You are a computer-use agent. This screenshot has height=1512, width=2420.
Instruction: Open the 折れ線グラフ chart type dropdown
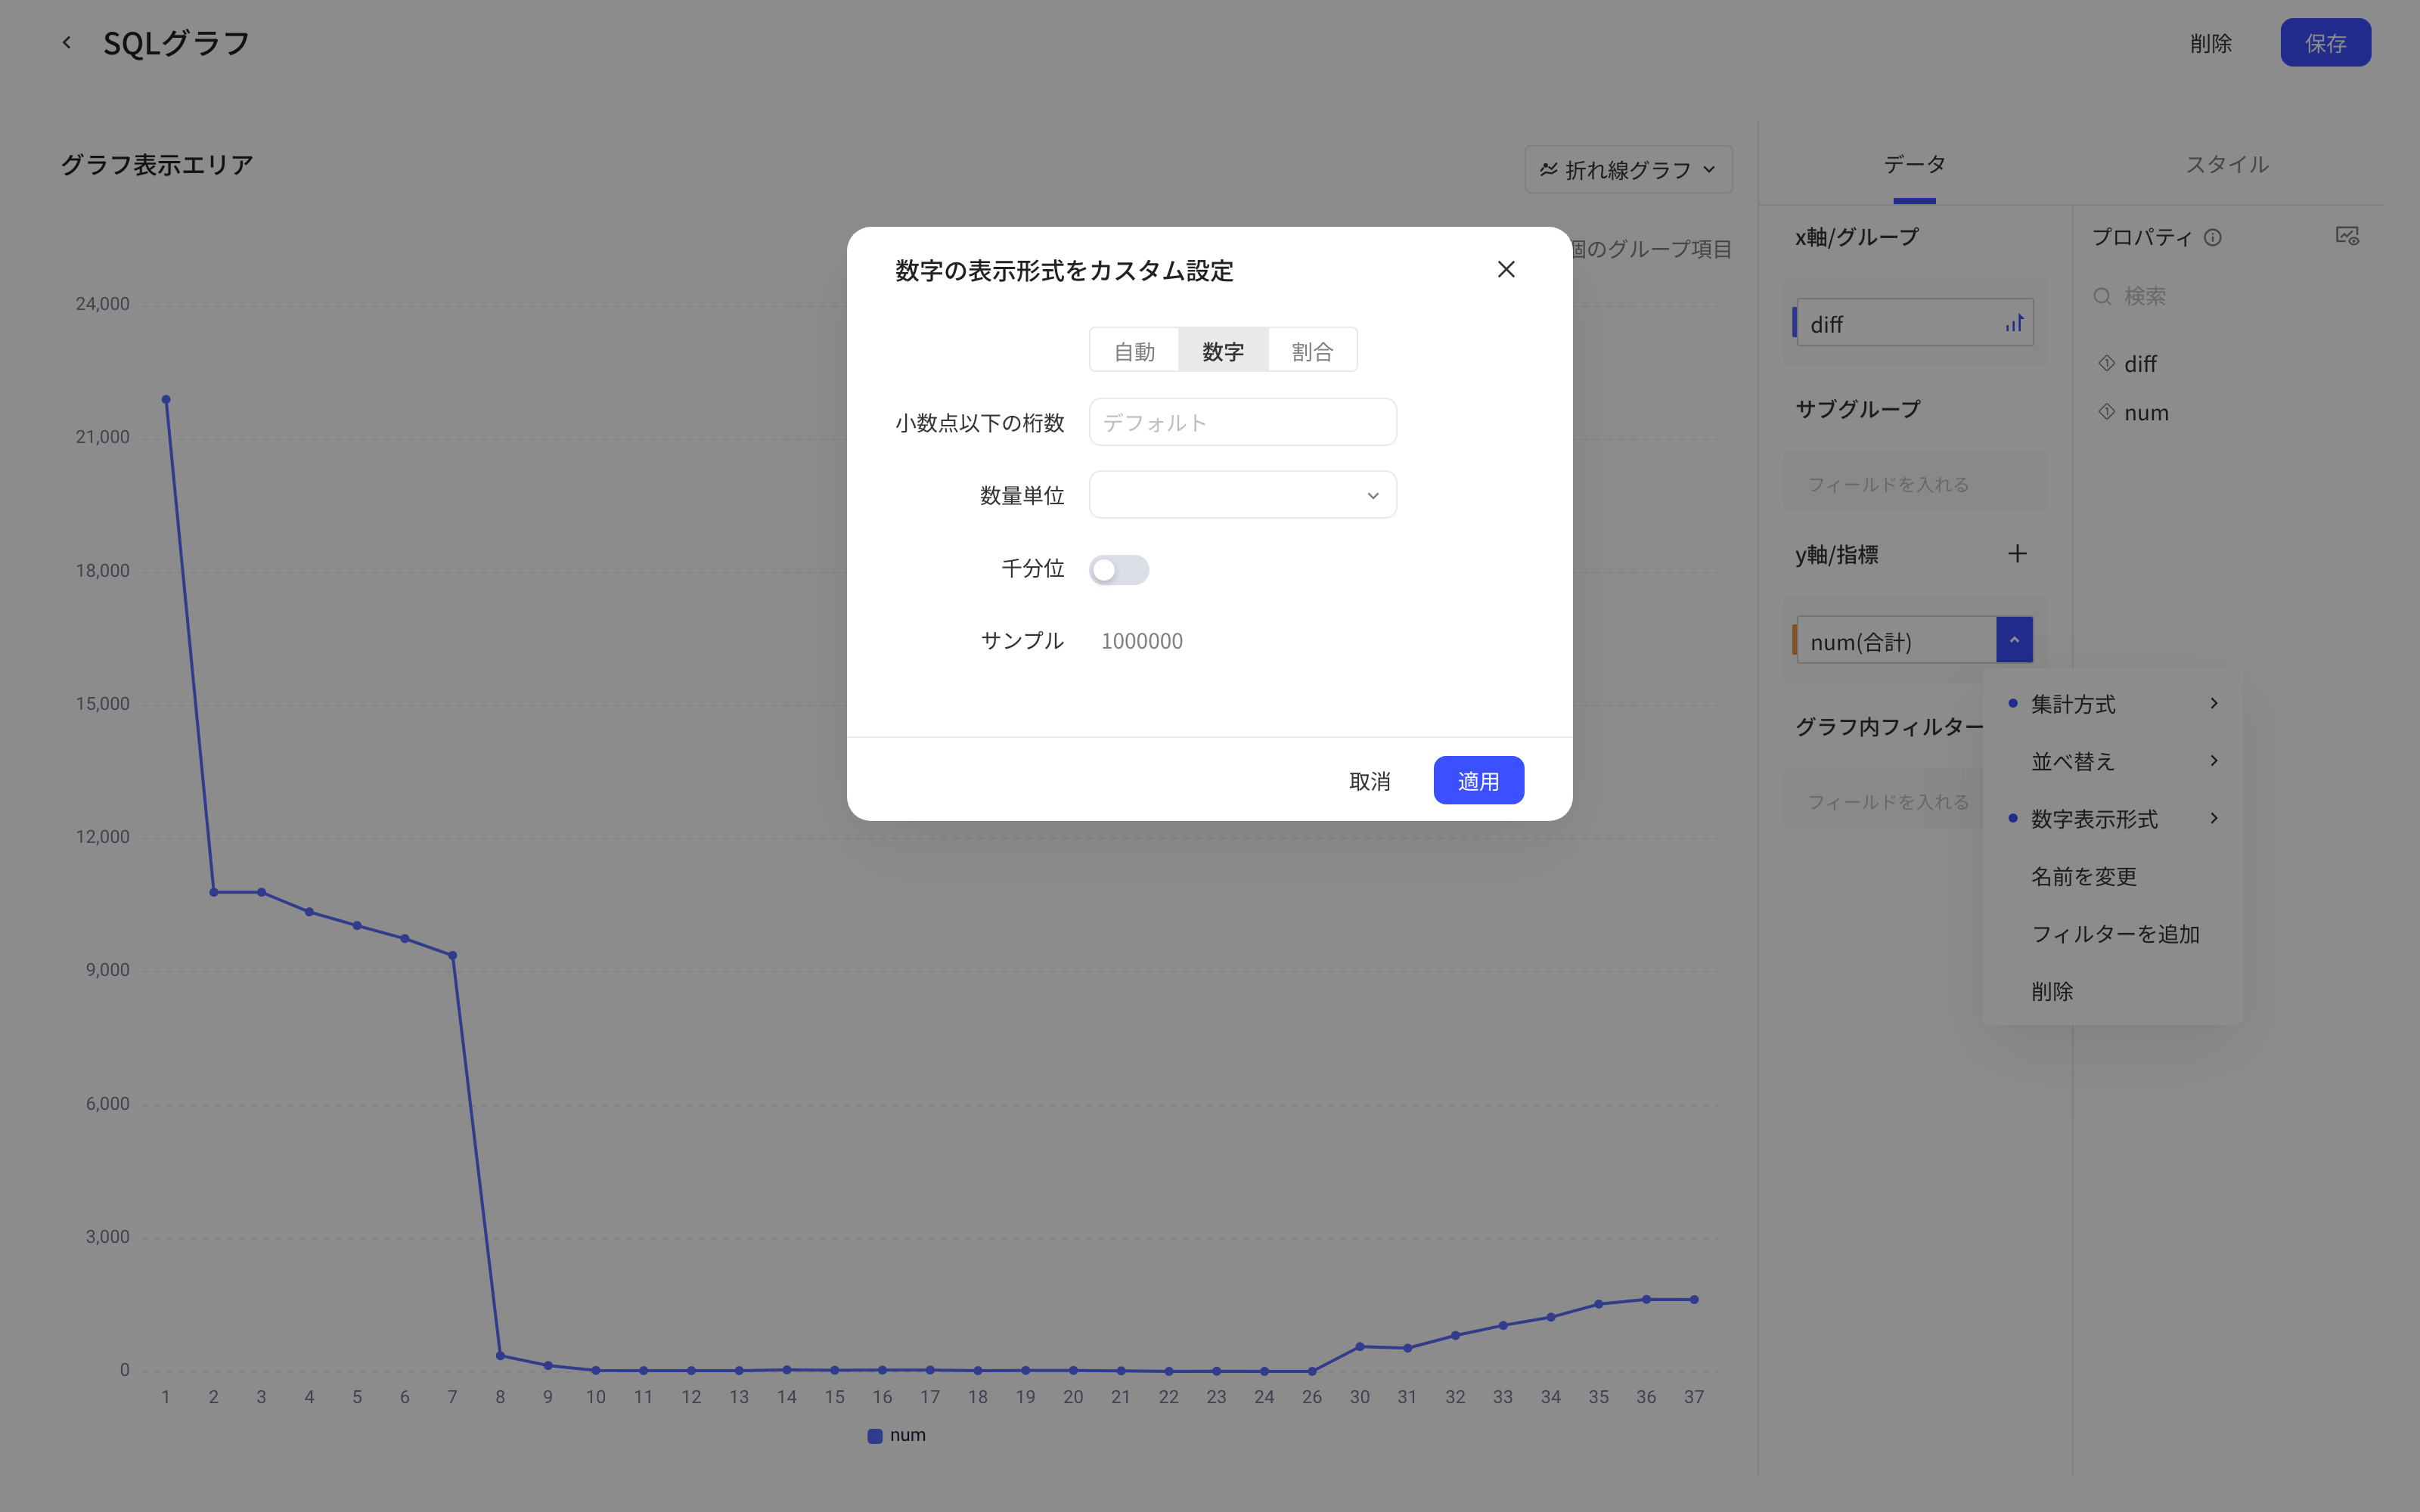[1628, 169]
